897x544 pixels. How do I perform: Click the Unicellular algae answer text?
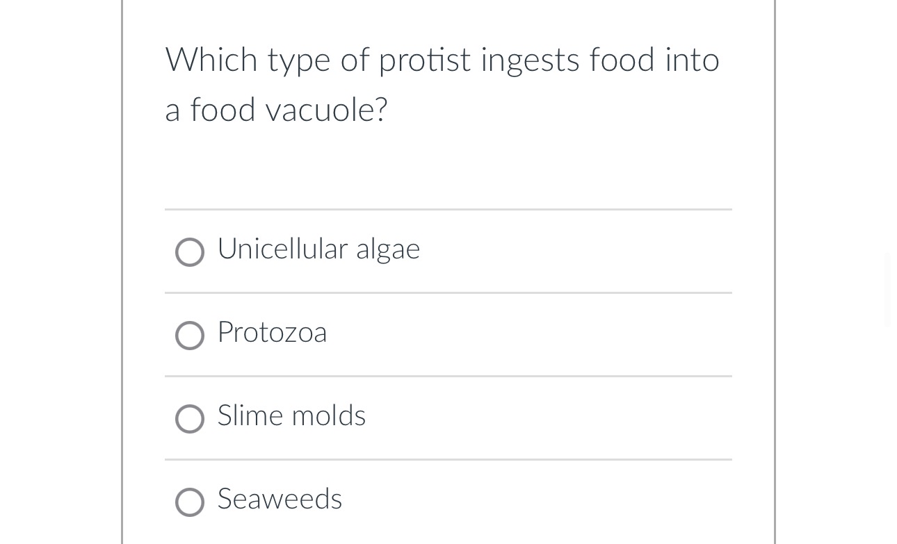(318, 249)
